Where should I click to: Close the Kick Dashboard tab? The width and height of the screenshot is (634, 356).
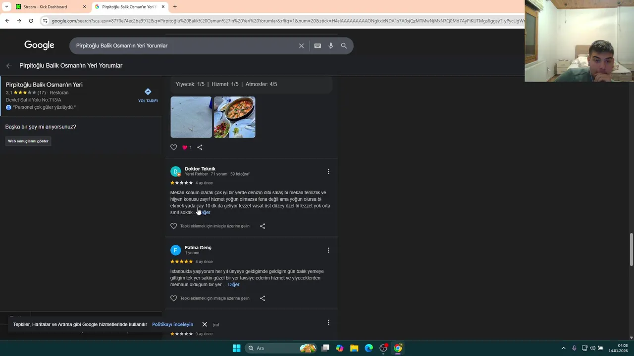click(x=84, y=7)
